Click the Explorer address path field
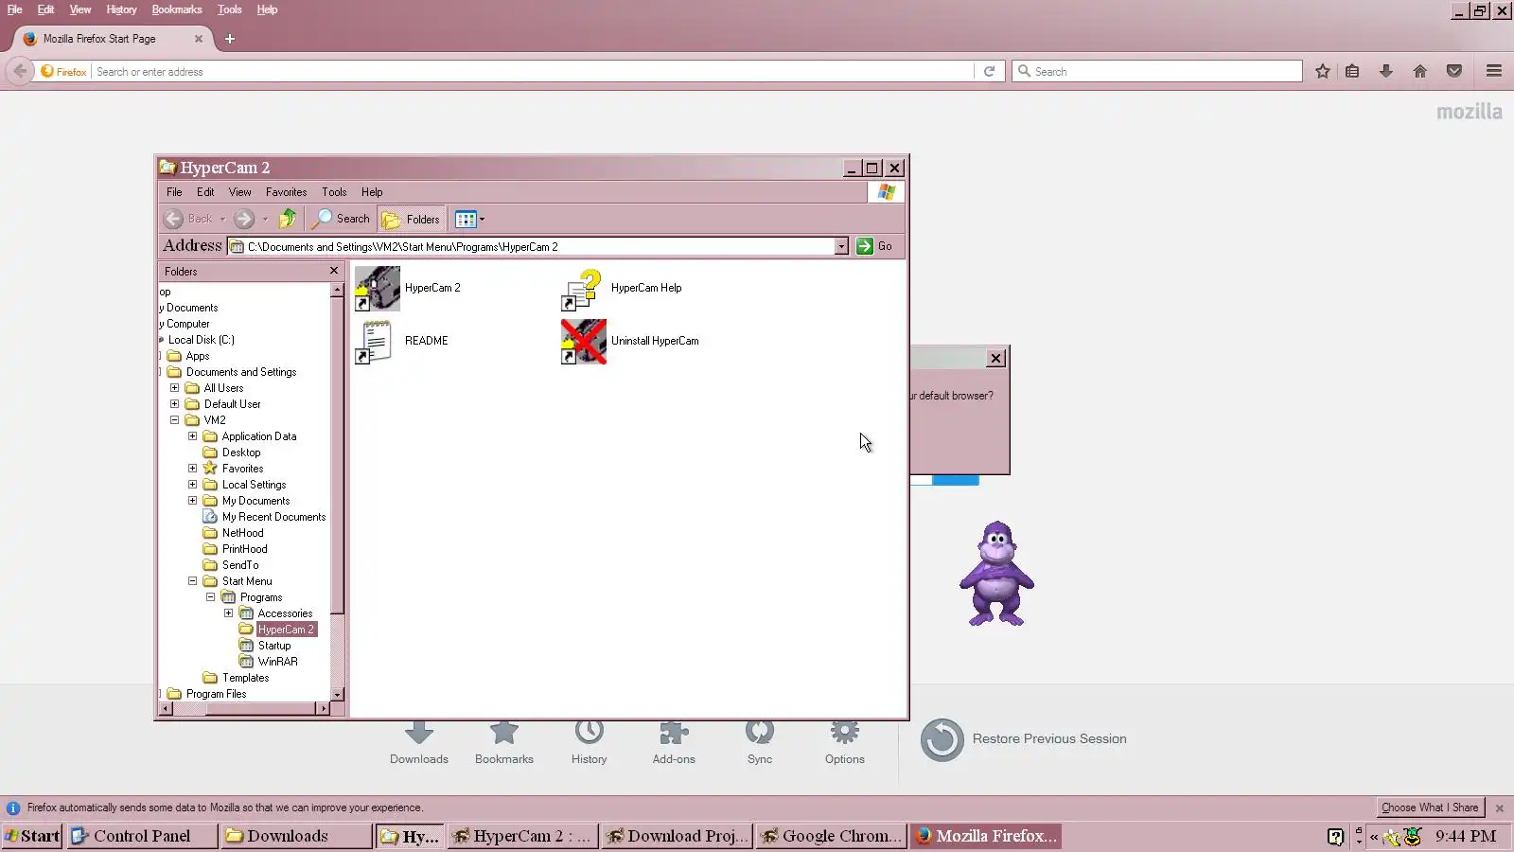Screen dimensions: 1514x852 (x=539, y=246)
